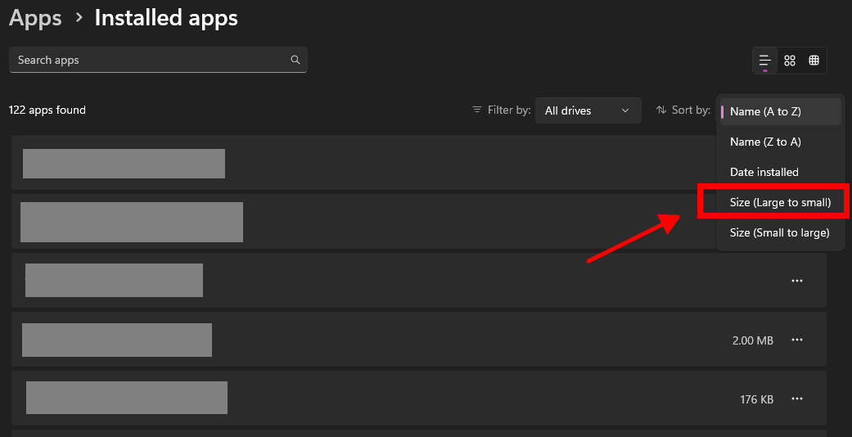The width and height of the screenshot is (852, 437).
Task: Click the sort arrows icon beside Sort by
Action: pos(661,110)
